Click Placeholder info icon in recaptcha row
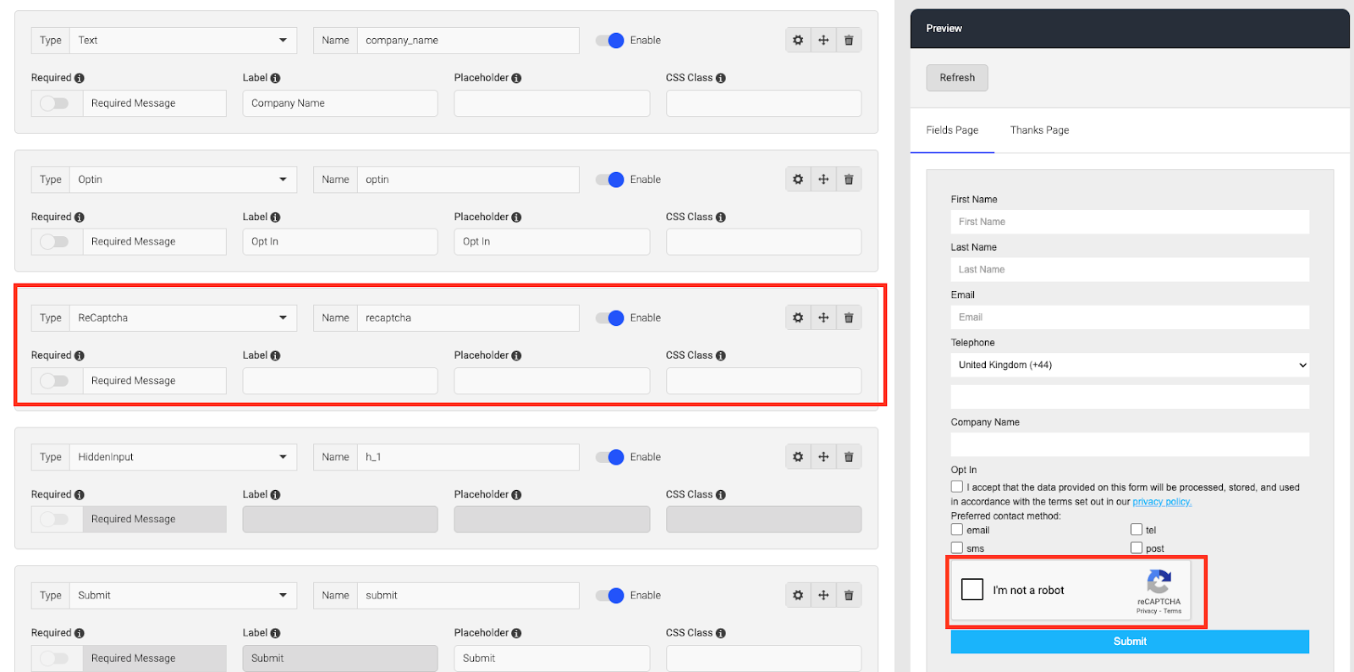This screenshot has height=672, width=1354. pos(516,355)
